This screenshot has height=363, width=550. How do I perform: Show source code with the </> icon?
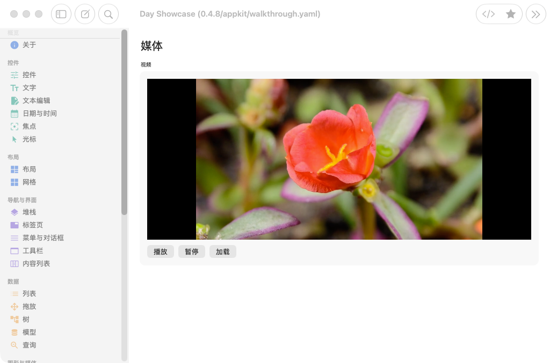(488, 14)
